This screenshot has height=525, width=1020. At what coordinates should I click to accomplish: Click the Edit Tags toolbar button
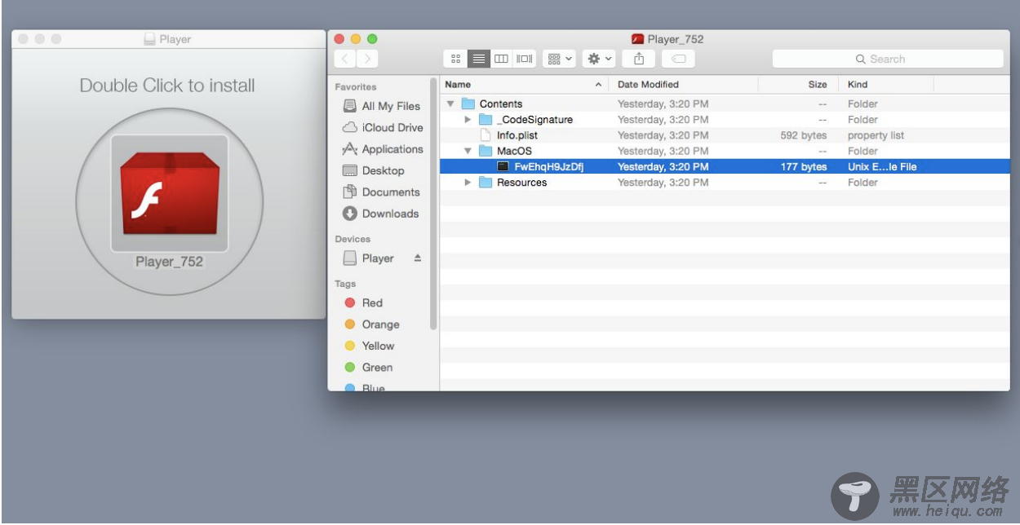pyautogui.click(x=678, y=59)
